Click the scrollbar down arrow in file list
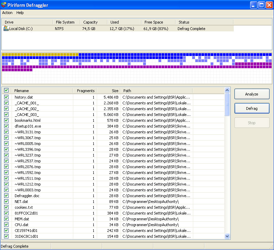This screenshot has width=274, height=250. coord(227,236)
